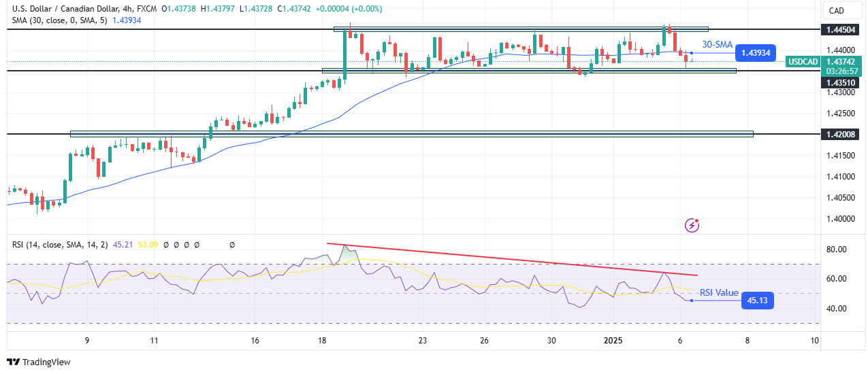Click the 1.43742 current price label

(x=841, y=61)
